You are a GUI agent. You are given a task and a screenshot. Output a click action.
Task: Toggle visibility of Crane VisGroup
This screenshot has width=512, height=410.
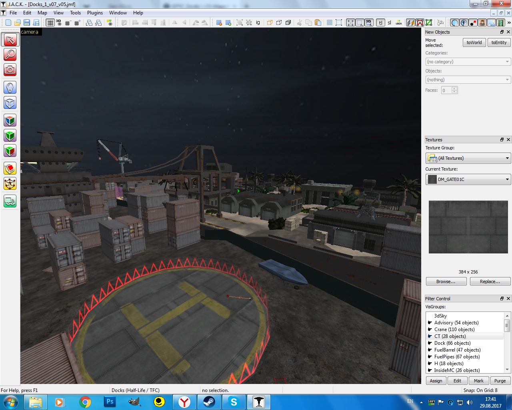tap(430, 330)
